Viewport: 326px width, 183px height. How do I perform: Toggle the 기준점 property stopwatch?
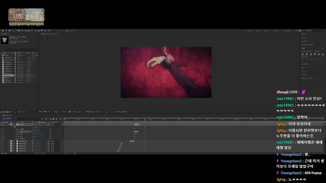point(16,129)
